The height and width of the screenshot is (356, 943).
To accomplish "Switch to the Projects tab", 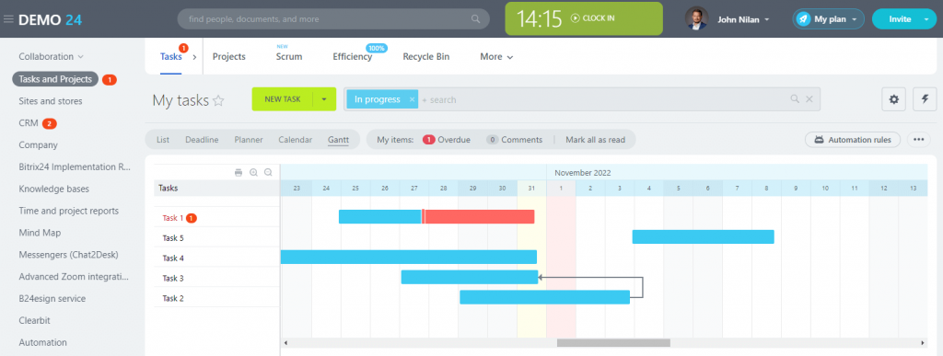I will pos(229,56).
